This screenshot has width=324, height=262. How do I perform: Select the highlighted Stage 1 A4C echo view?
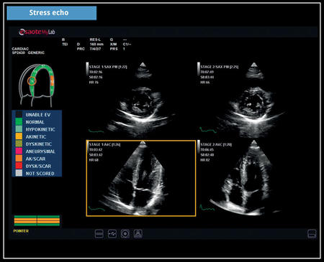141,178
